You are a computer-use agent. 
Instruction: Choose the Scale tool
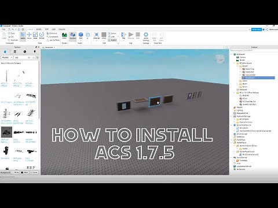click(35, 36)
